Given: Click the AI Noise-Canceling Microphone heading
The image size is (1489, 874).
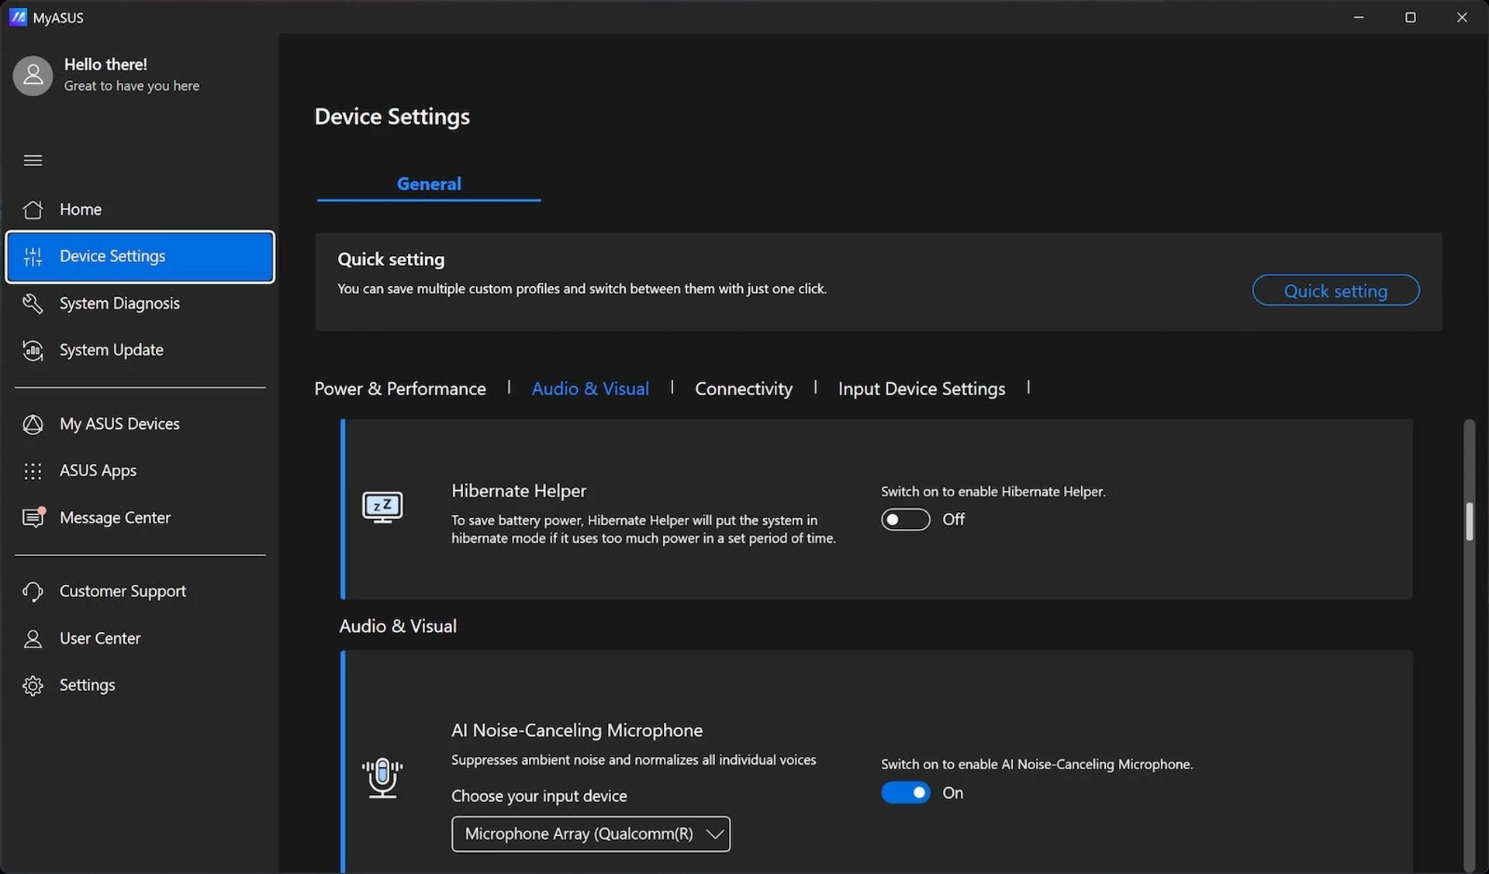Looking at the screenshot, I should [x=577, y=731].
